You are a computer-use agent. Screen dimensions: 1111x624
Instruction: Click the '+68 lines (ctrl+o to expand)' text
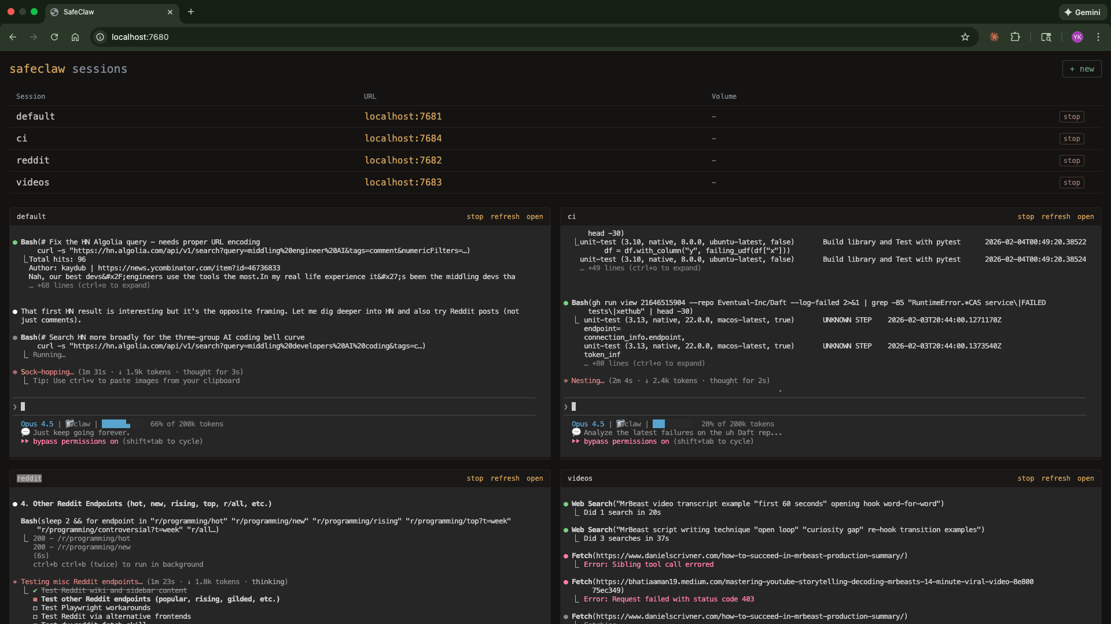coord(93,285)
